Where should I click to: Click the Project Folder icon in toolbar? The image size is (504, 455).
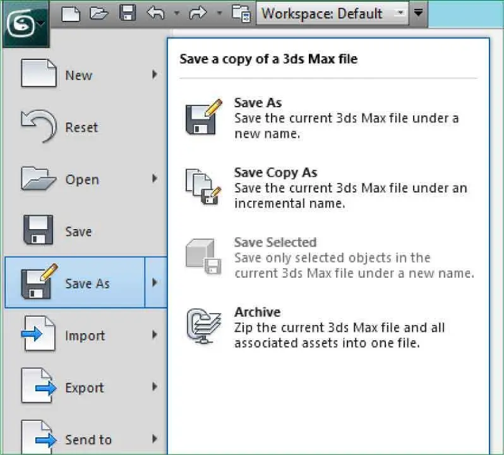(x=241, y=14)
